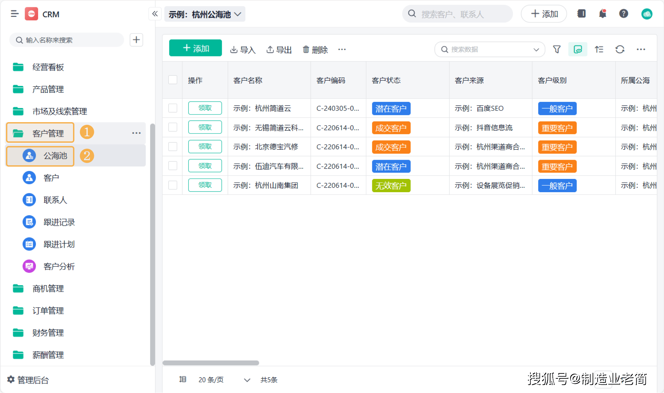Open the 20 条/页 page size dropdown
The height and width of the screenshot is (393, 664).
pos(224,380)
